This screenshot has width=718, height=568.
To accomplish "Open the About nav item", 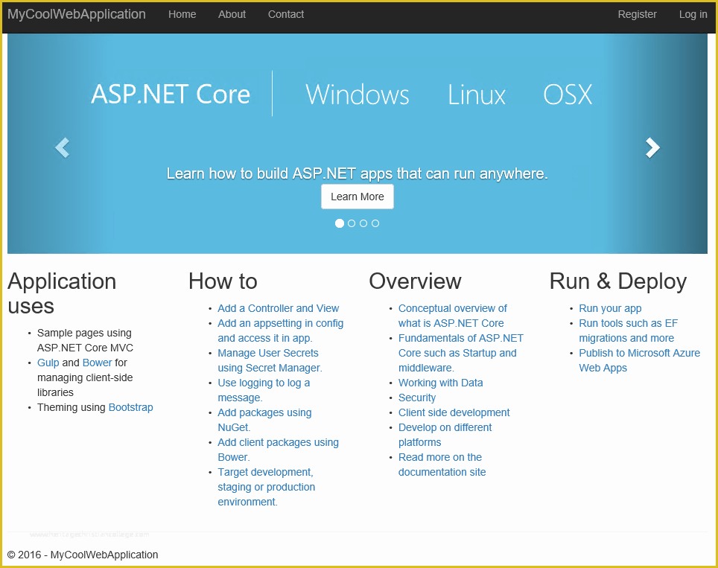I will (x=232, y=15).
